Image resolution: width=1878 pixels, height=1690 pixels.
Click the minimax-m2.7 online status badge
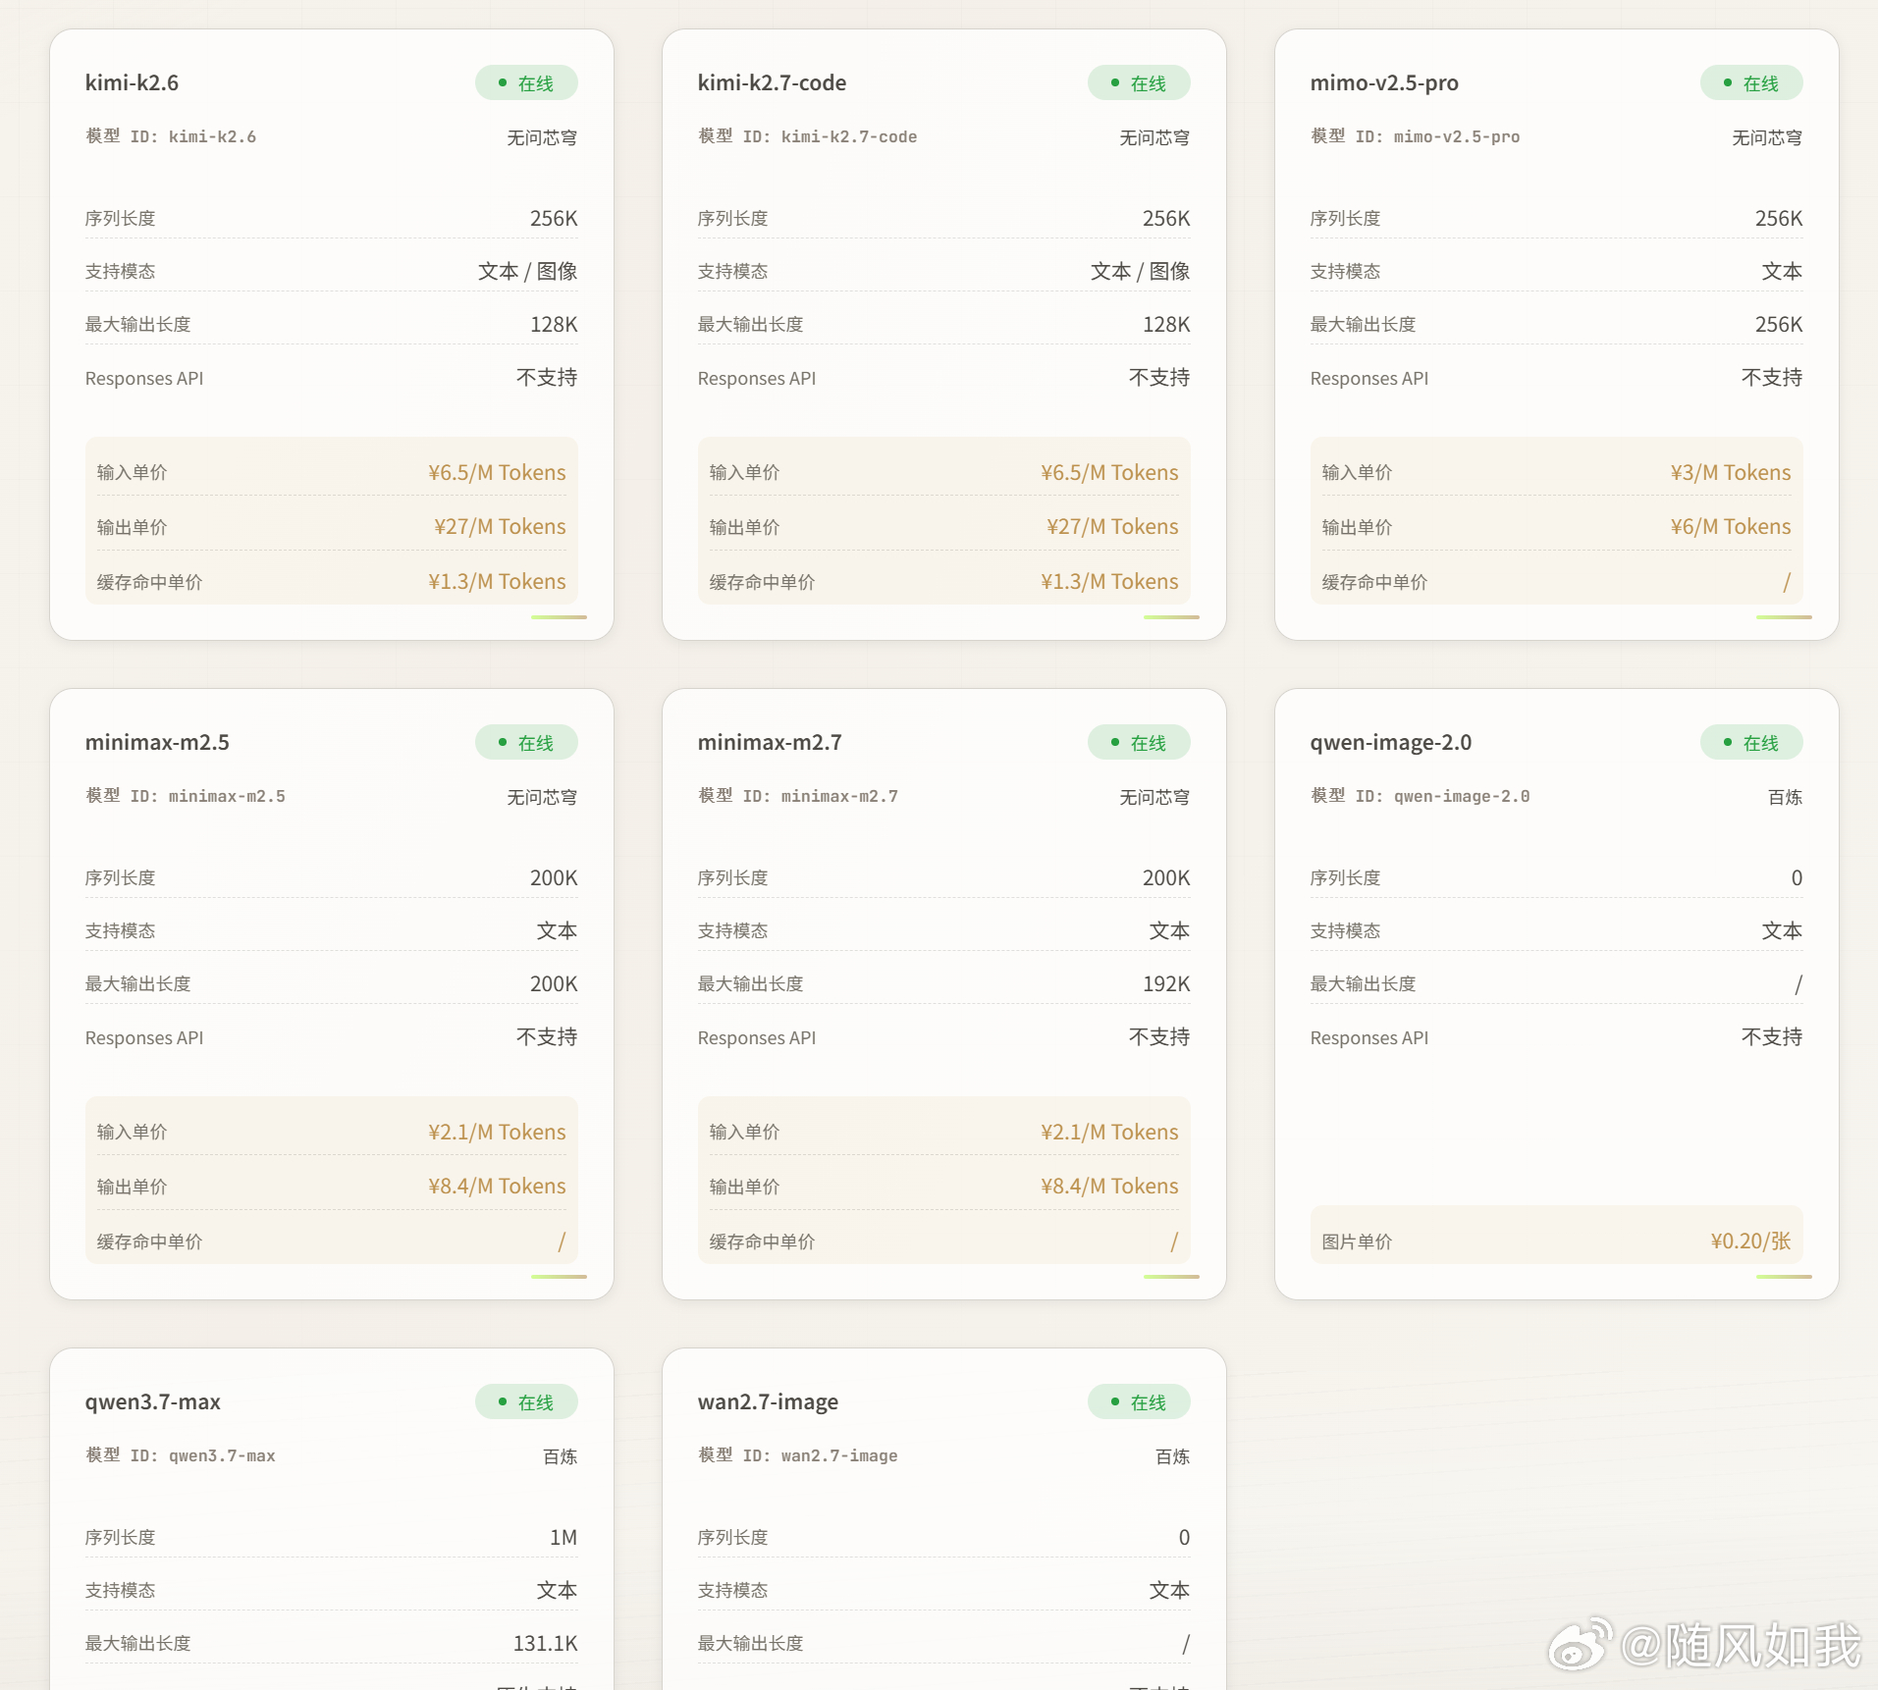[1139, 743]
